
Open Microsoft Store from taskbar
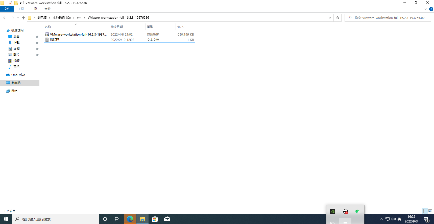(155, 219)
